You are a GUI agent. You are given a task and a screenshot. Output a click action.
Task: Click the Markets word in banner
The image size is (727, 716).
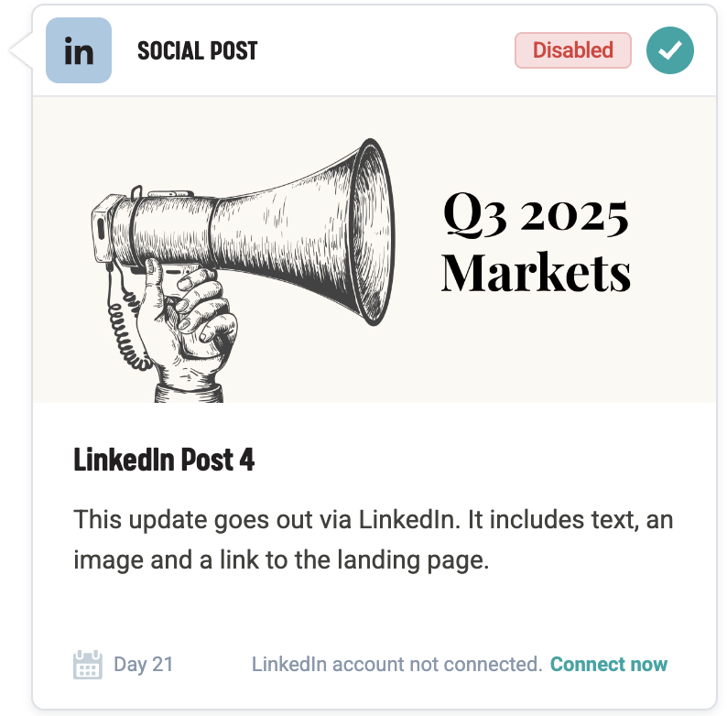coord(536,272)
